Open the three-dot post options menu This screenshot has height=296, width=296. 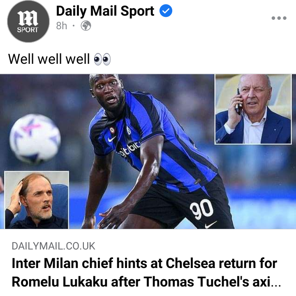point(279,18)
